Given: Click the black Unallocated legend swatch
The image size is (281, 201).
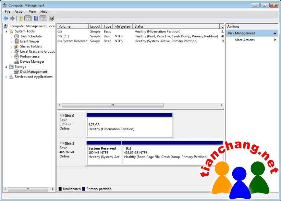Looking at the screenshot, I should 60,189.
